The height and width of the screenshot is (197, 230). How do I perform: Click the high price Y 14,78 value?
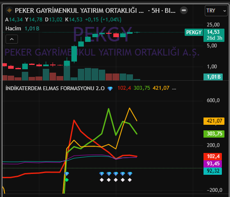[x=35, y=20]
